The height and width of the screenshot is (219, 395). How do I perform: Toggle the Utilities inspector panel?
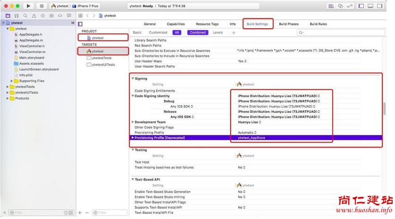(380, 6)
